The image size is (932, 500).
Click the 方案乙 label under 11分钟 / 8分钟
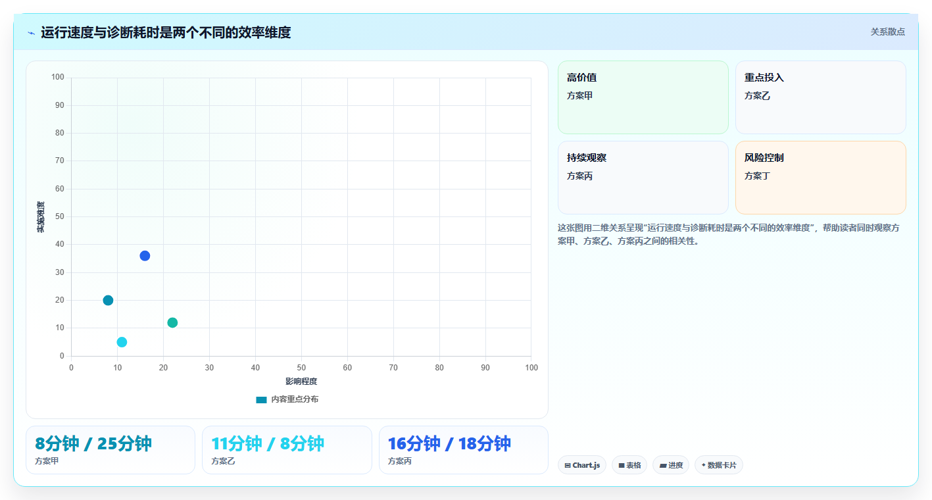point(223,461)
